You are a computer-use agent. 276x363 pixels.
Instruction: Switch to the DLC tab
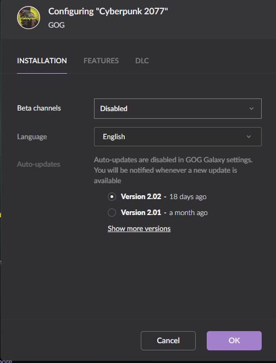(142, 61)
